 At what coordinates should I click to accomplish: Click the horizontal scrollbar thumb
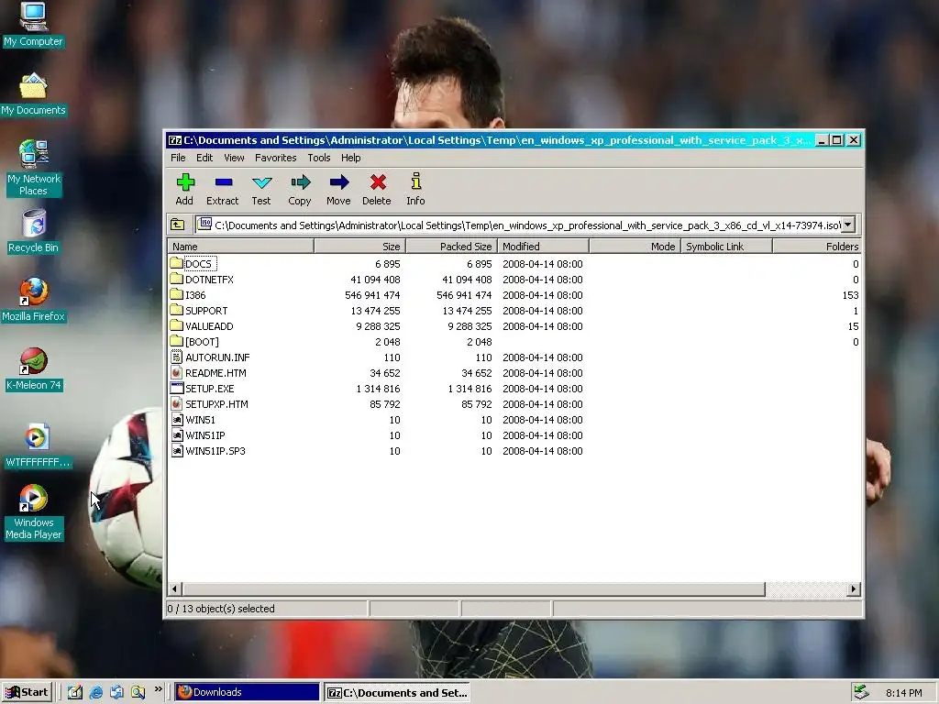473,589
